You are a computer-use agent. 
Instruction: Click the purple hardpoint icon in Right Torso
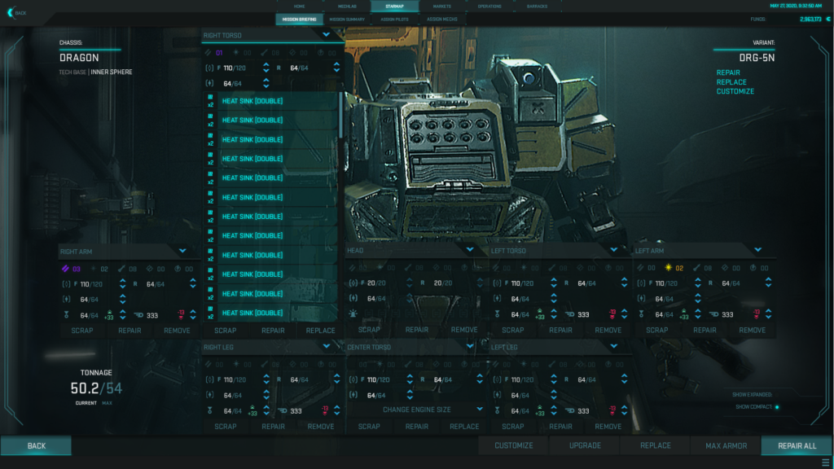coord(208,53)
